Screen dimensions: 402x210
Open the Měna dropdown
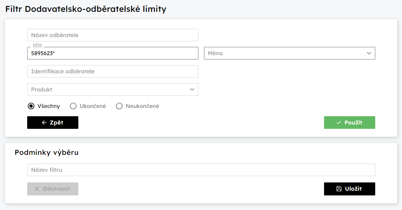(x=289, y=53)
